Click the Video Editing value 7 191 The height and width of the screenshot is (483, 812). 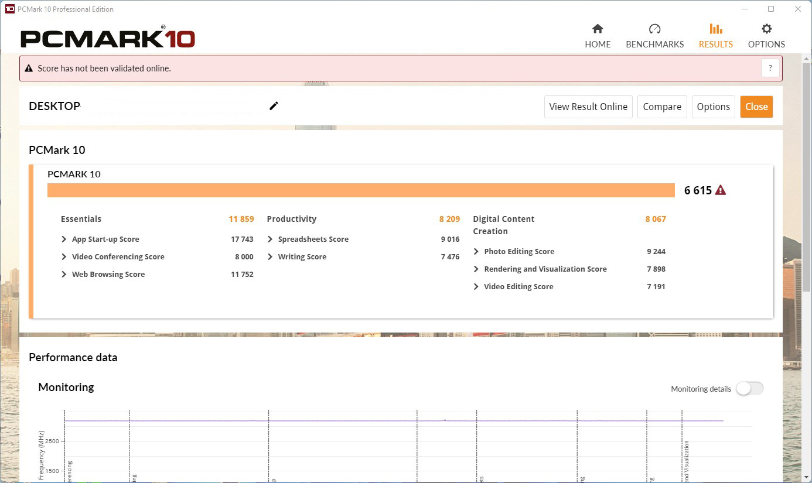point(656,286)
